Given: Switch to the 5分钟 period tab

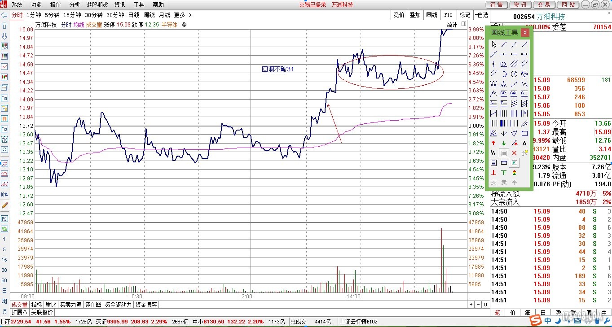Looking at the screenshot, I should [x=52, y=15].
